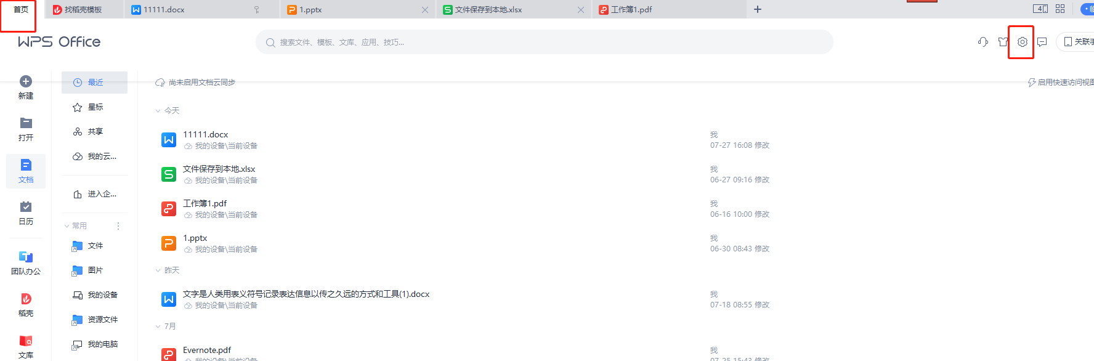1094x361 pixels.
Task: Open the settings gear icon
Action: [x=1022, y=42]
